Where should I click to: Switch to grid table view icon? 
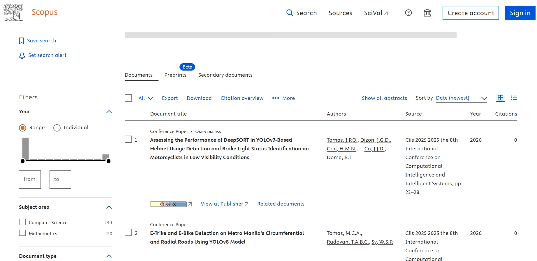(x=500, y=98)
